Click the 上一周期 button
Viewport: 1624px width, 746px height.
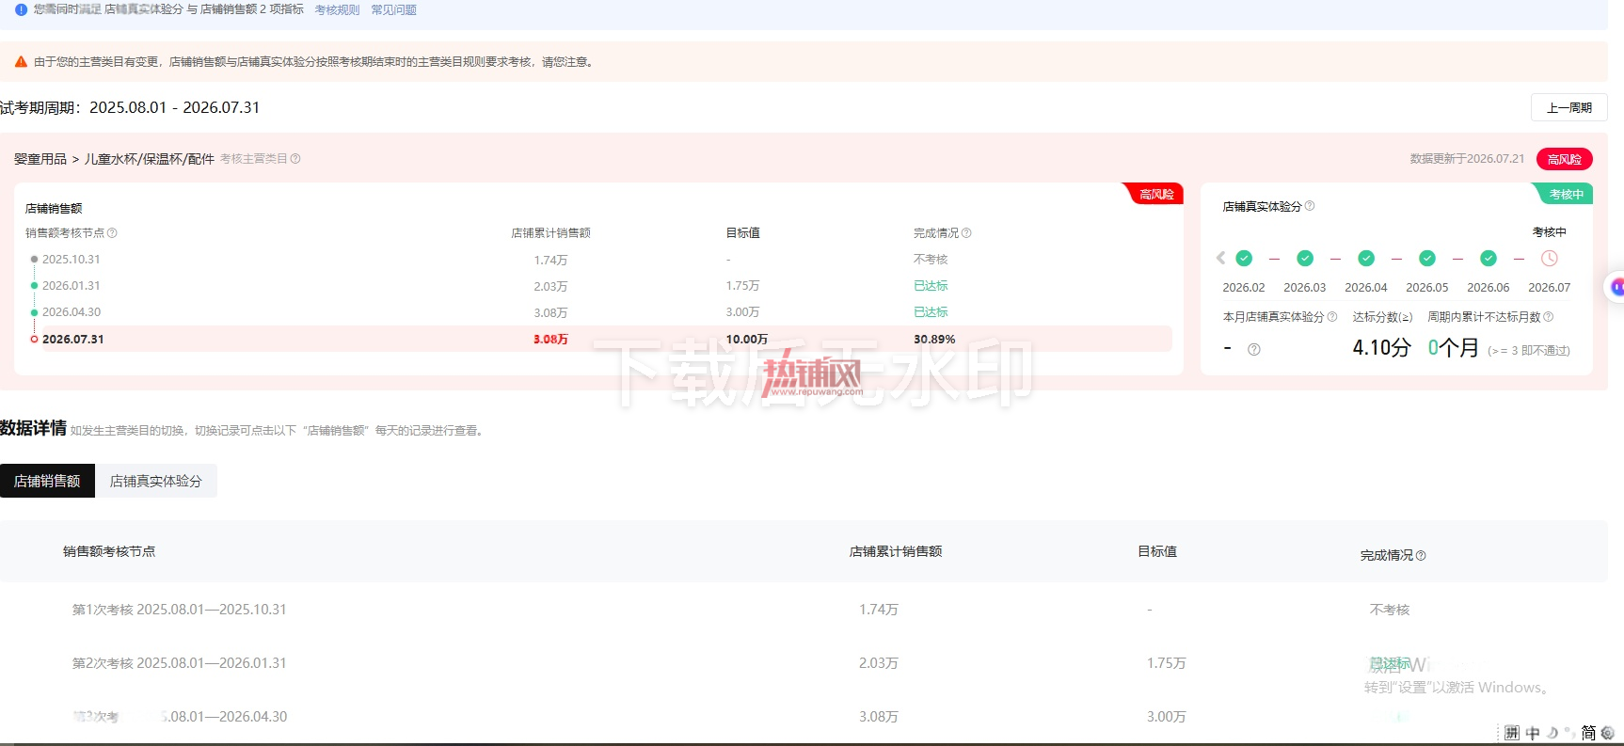(x=1569, y=108)
